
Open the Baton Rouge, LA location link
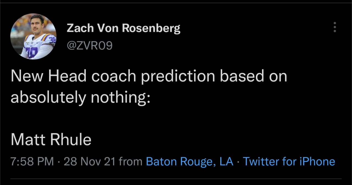pyautogui.click(x=189, y=161)
